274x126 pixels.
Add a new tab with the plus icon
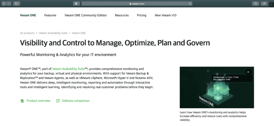pyautogui.click(x=271, y=5)
